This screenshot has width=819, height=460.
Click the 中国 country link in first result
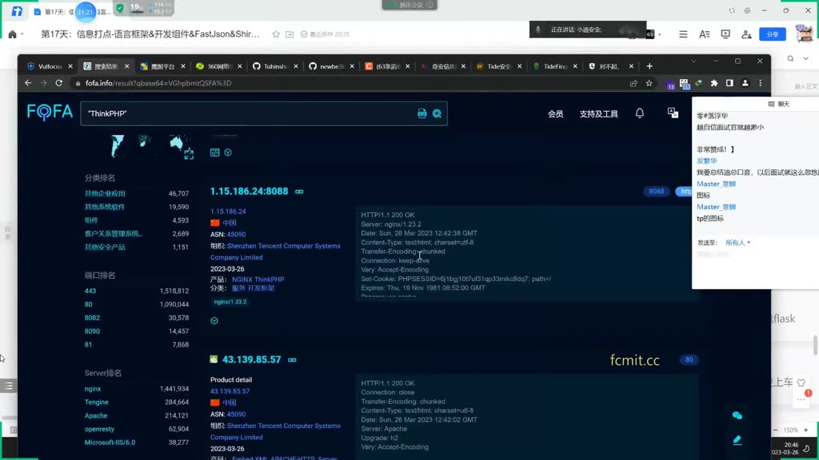230,223
